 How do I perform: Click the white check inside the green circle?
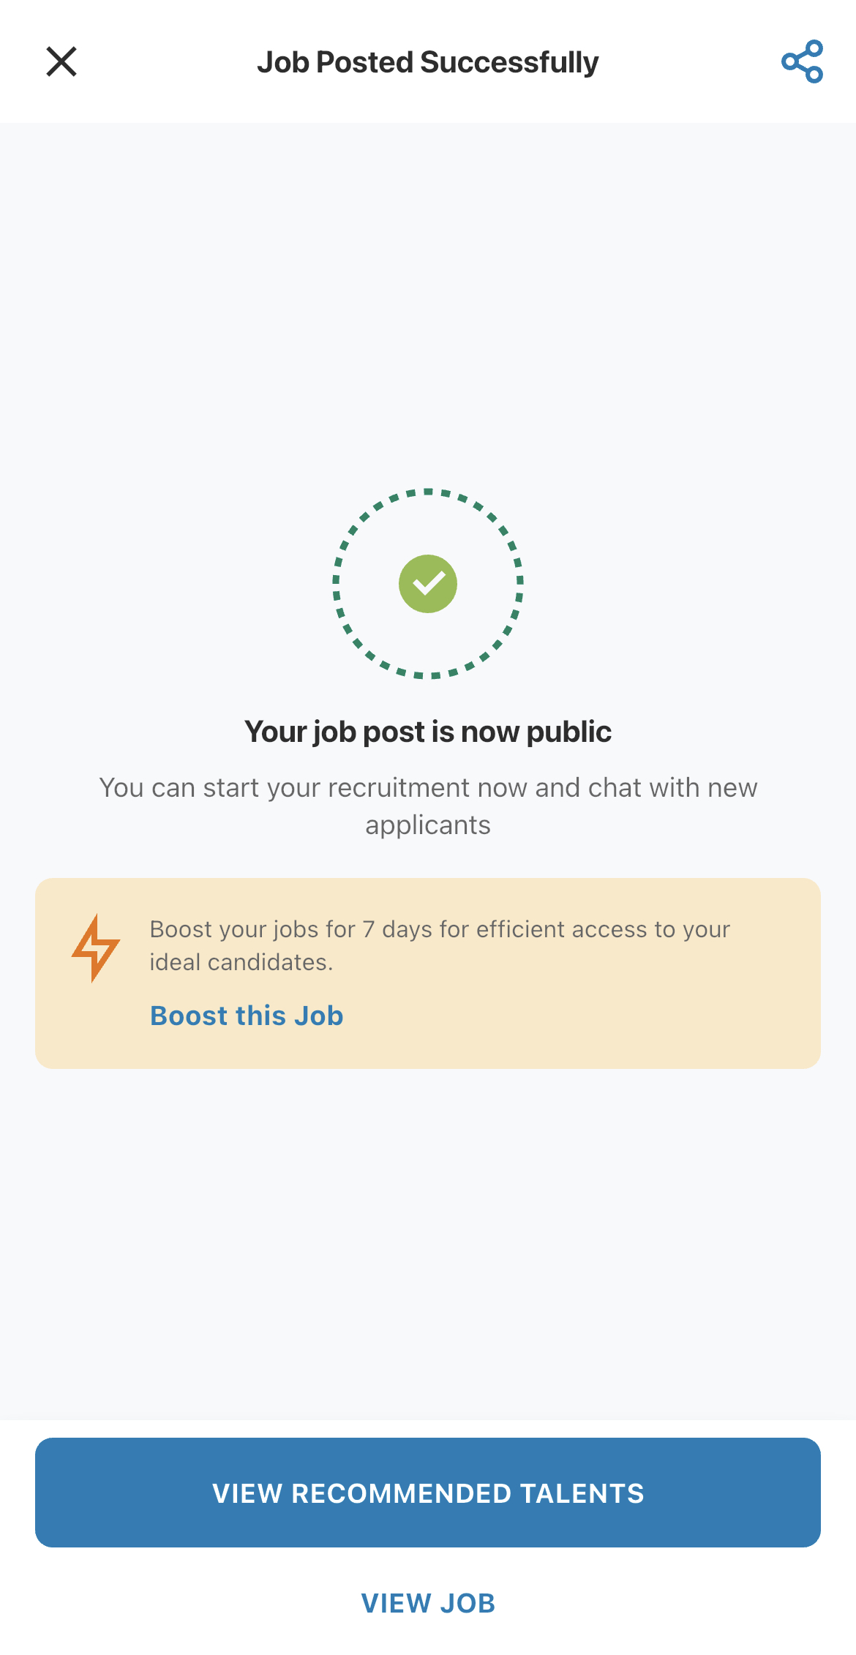pyautogui.click(x=428, y=584)
